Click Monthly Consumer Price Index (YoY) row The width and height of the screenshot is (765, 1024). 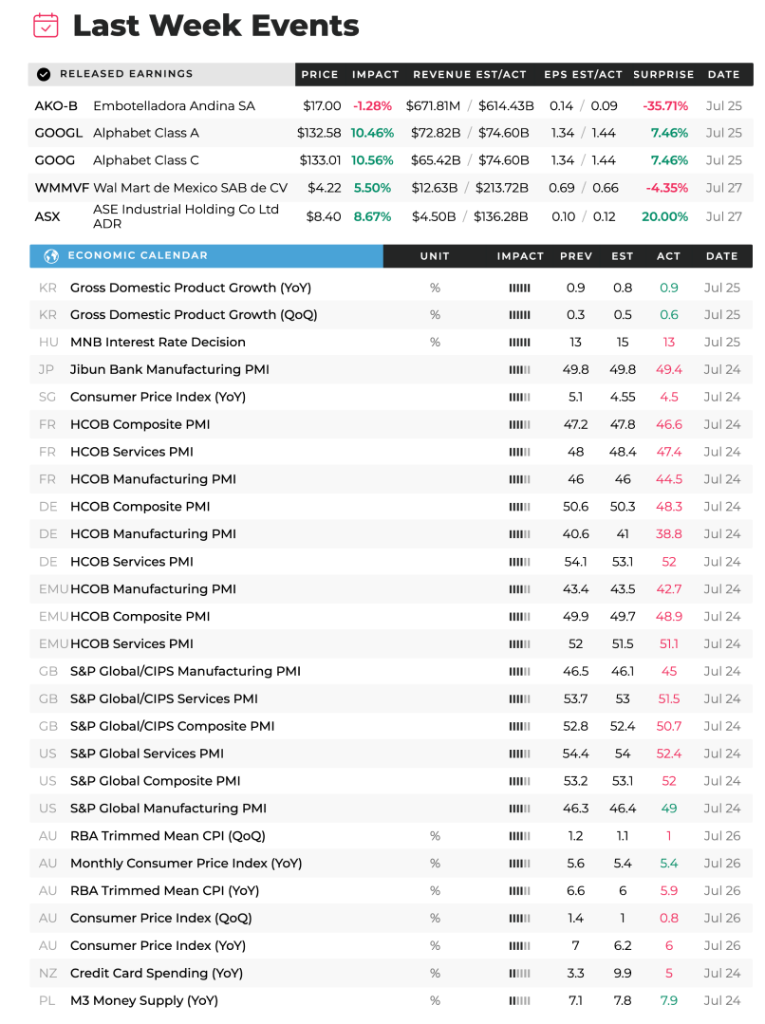coord(391,864)
